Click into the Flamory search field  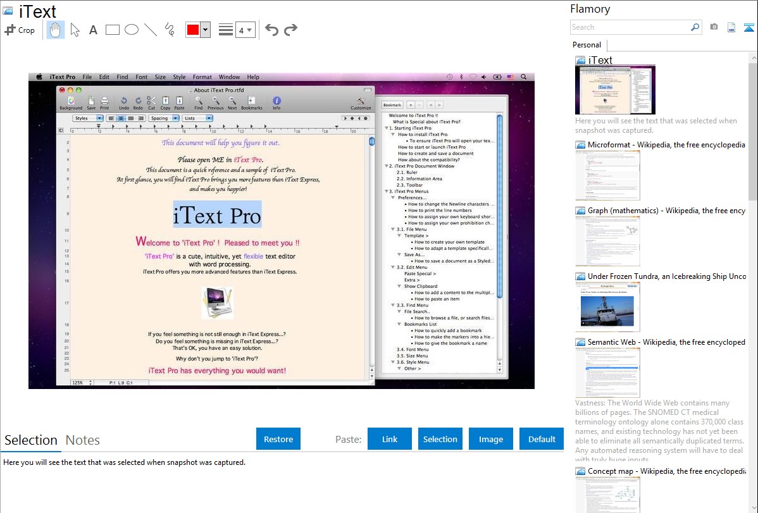pyautogui.click(x=630, y=27)
